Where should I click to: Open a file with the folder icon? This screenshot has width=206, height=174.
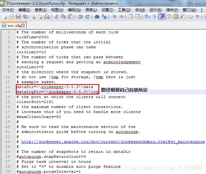11,16
